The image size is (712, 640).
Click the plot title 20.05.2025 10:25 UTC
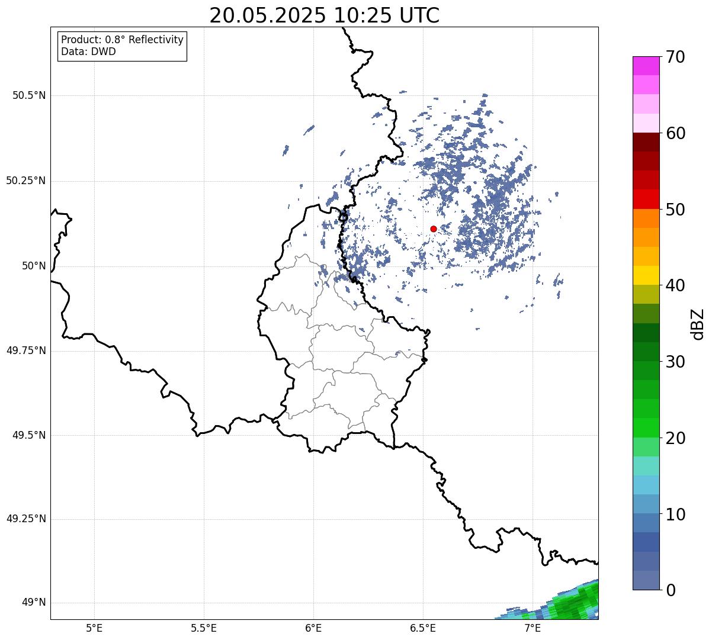tap(325, 15)
